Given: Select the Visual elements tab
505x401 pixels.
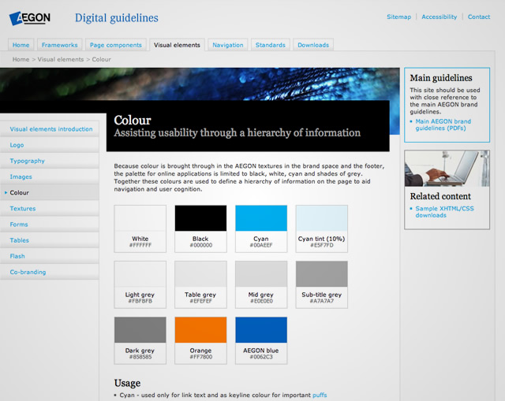Looking at the screenshot, I should pyautogui.click(x=177, y=45).
